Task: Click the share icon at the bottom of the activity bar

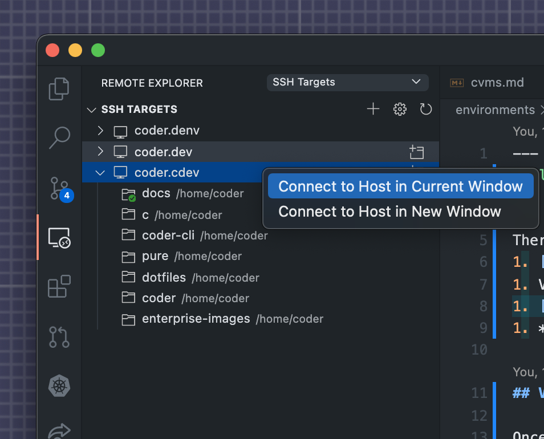Action: (x=59, y=430)
